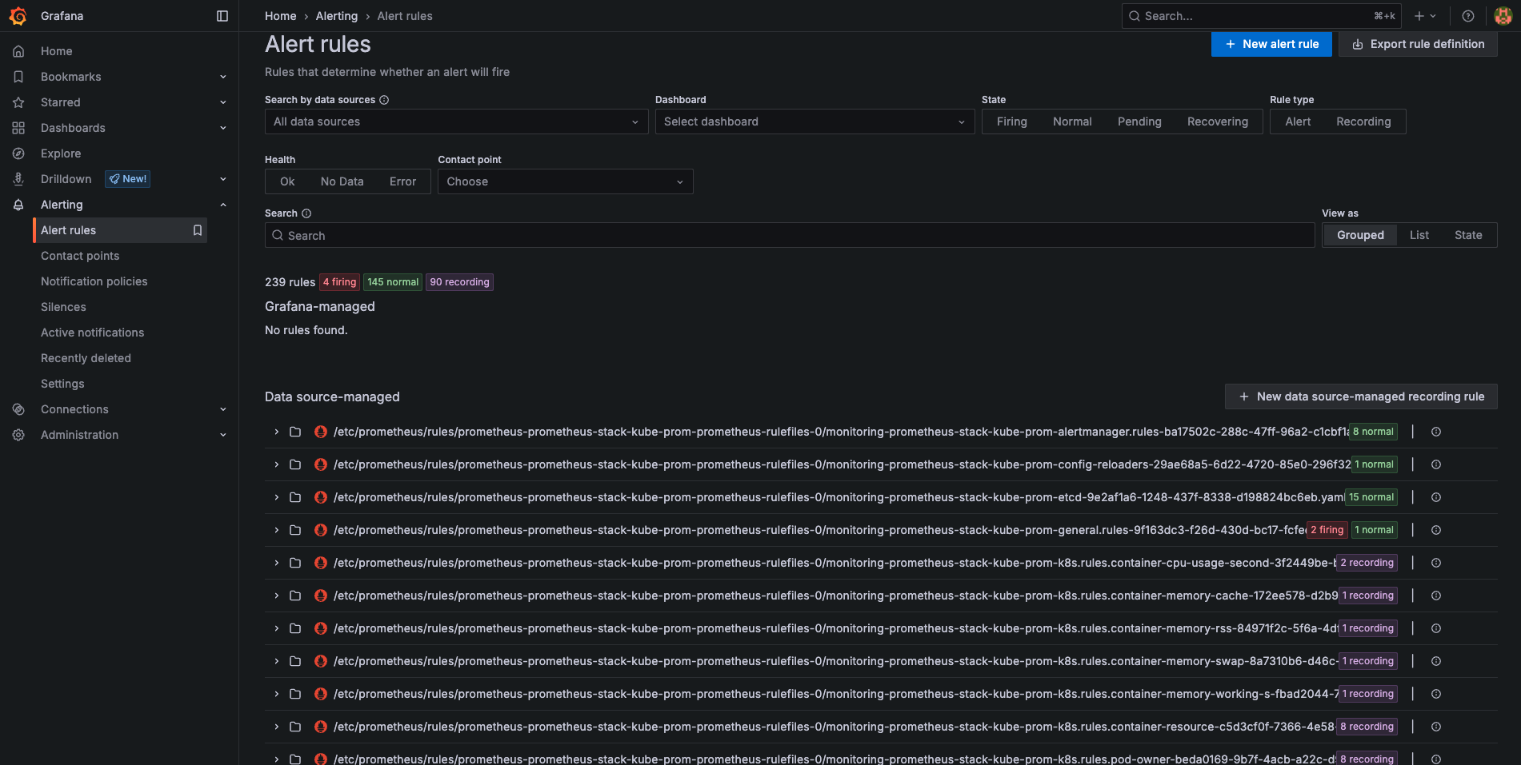The height and width of the screenshot is (765, 1521).
Task: Click Export rule definition button
Action: [x=1418, y=44]
